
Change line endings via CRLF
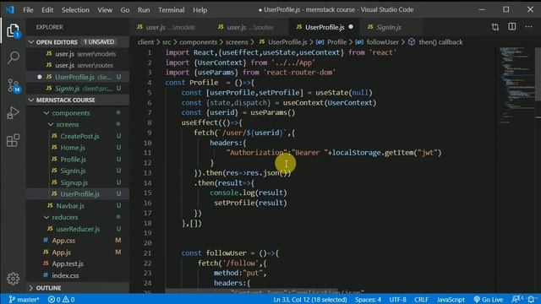[x=421, y=299]
